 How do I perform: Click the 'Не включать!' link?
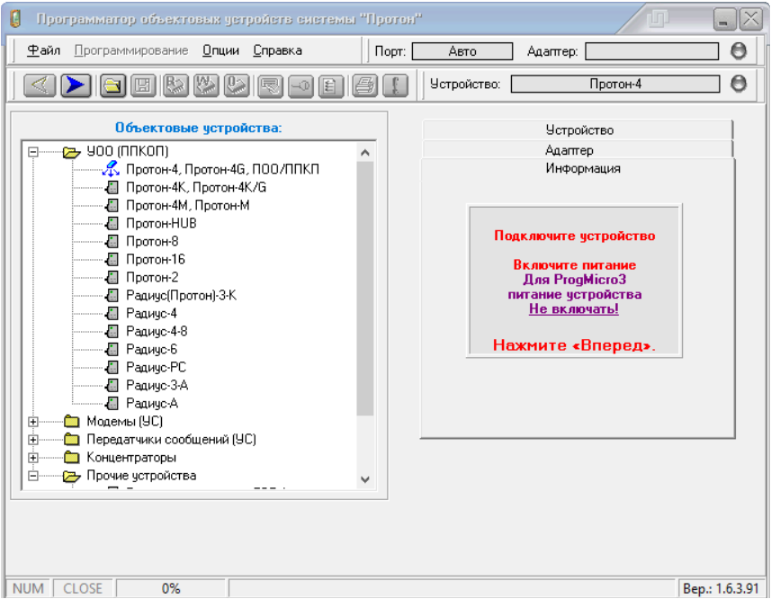[x=573, y=308]
